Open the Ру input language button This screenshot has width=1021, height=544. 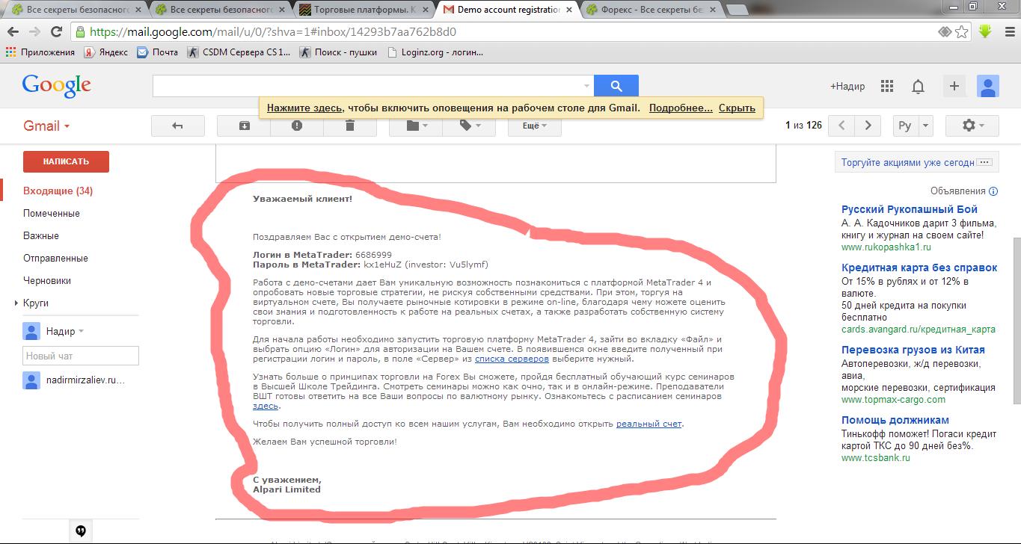(x=905, y=126)
